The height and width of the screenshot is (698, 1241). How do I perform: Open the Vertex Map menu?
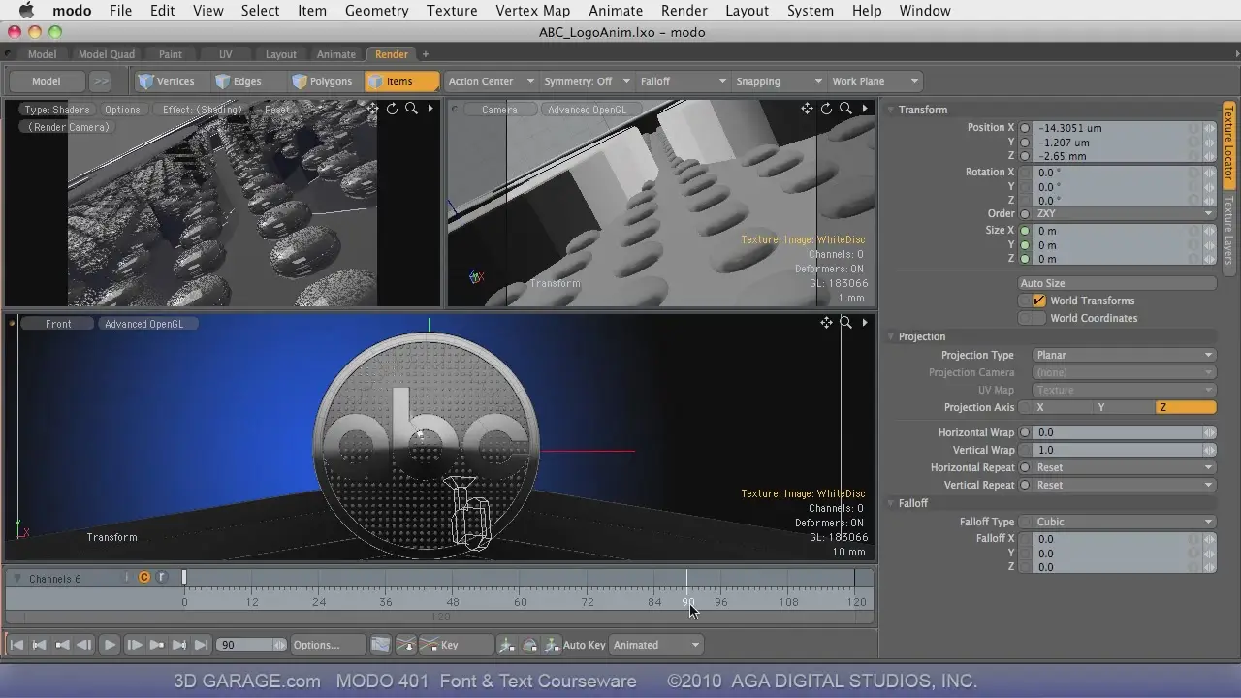532,11
